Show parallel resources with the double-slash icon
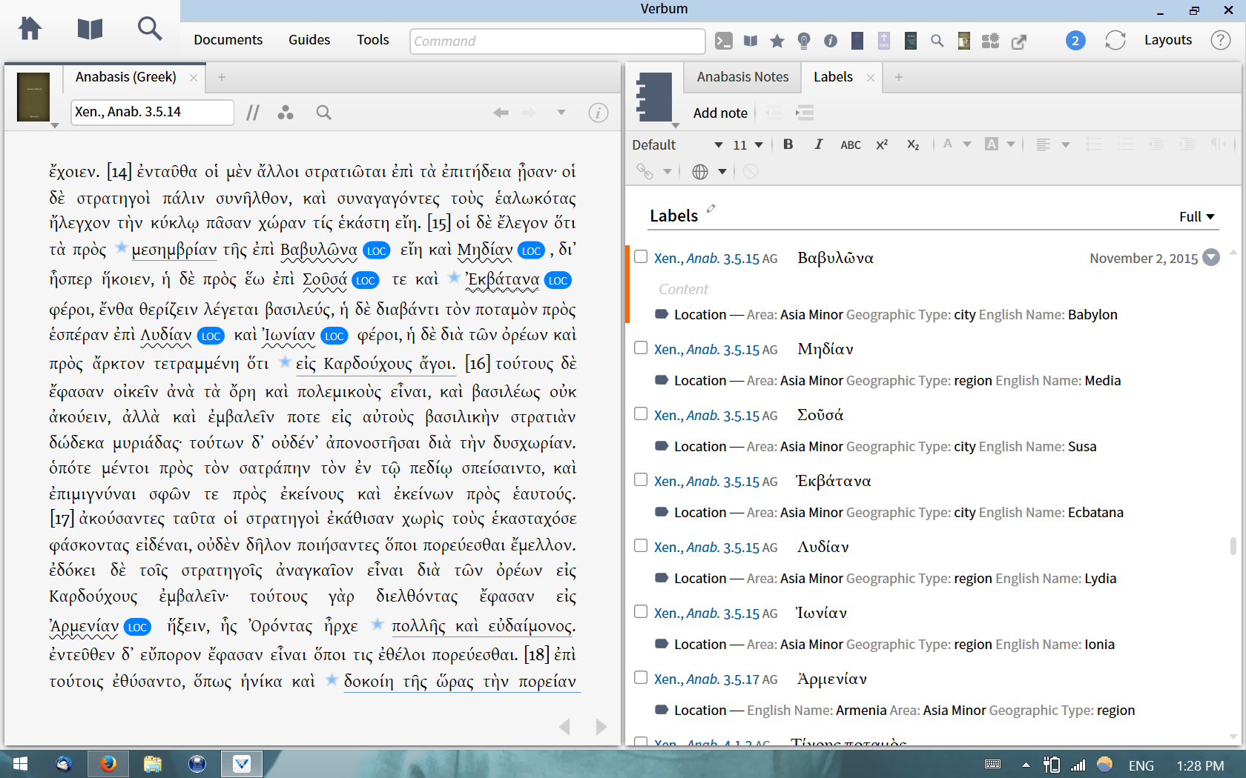 click(253, 113)
